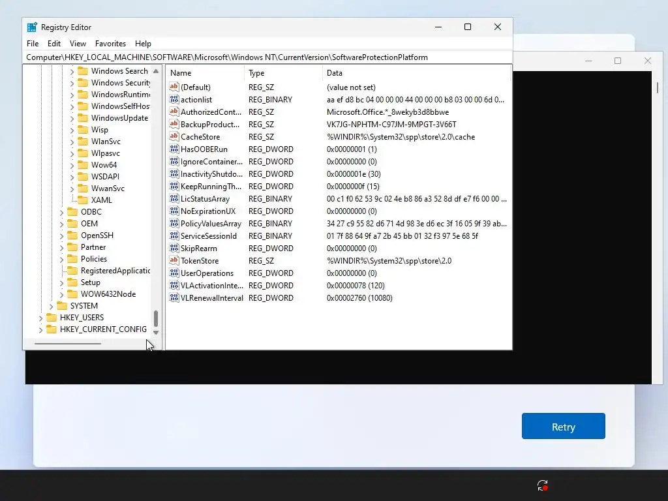Click the VLActivationInte... DWORD icon
Image resolution: width=668 pixels, height=501 pixels.
point(174,284)
